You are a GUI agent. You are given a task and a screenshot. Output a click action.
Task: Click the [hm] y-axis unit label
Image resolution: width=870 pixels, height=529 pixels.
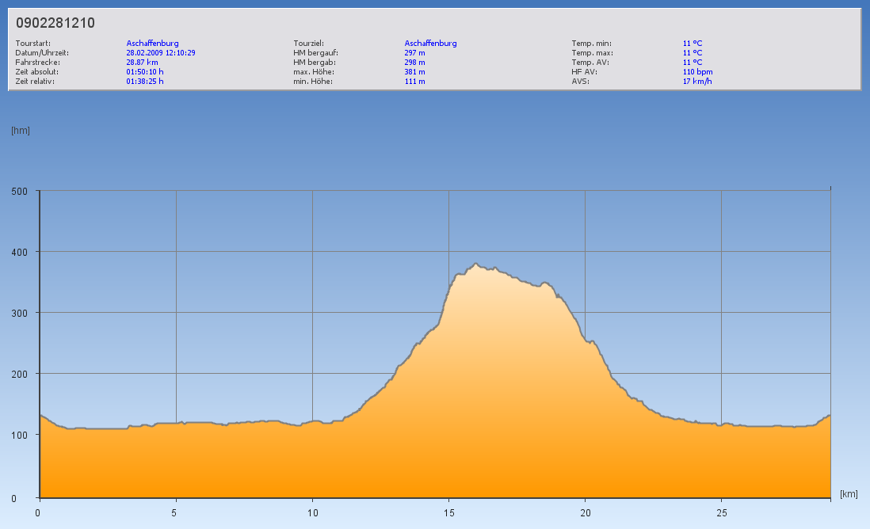tap(21, 131)
